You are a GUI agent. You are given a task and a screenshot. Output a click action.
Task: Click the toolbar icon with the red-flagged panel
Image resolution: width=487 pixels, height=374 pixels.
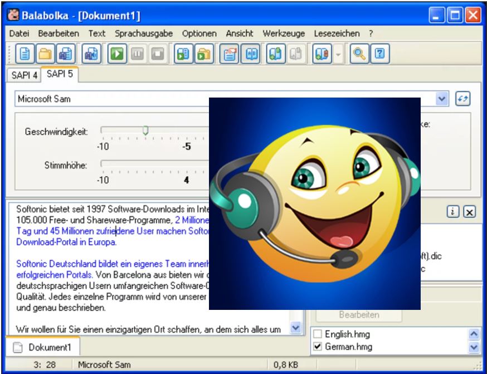229,54
